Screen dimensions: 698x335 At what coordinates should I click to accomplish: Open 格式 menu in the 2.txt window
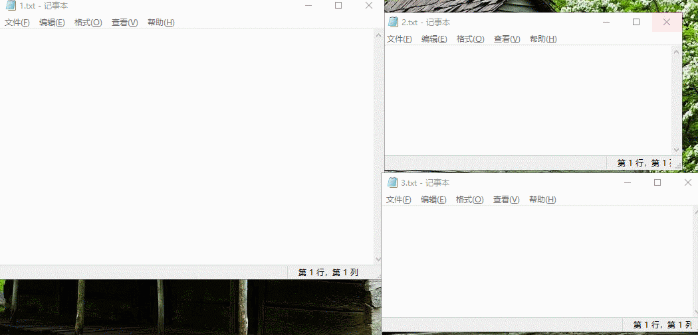470,39
